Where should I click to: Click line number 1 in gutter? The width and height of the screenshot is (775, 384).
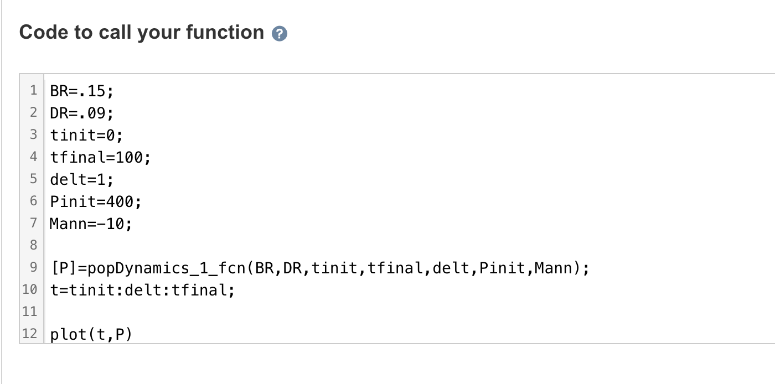(x=33, y=90)
